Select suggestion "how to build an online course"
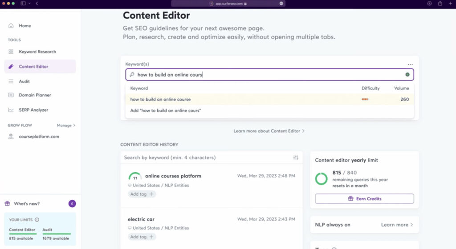The image size is (456, 249). point(269,99)
